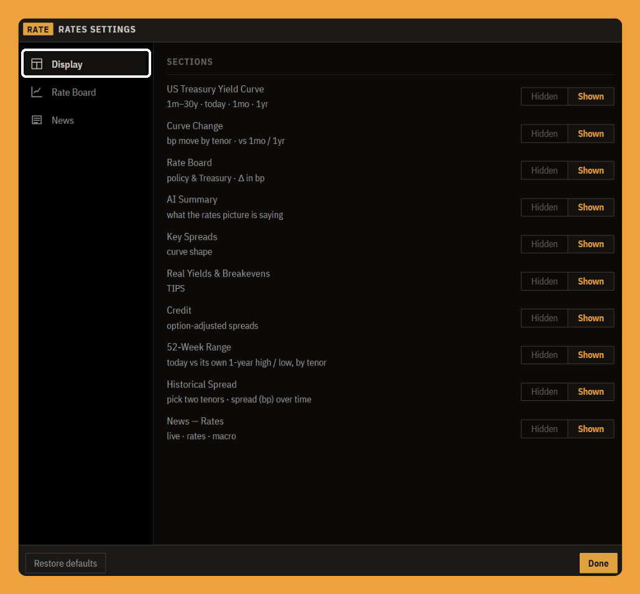Click 'pick two tenors · spread (bp) over time' text

(x=239, y=399)
